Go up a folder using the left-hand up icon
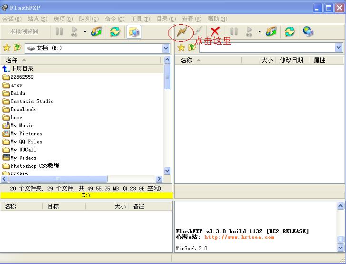 point(18,47)
